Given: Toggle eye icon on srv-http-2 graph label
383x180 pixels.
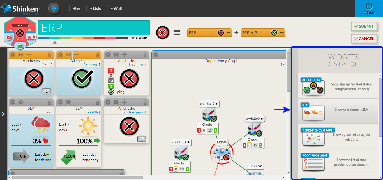Looking at the screenshot, I should tap(216, 104).
